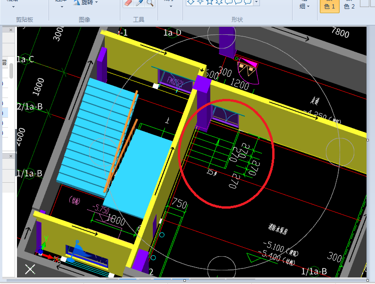Click the canvas bottom center resize handle
The height and width of the screenshot is (284, 375).
[x=184, y=280]
